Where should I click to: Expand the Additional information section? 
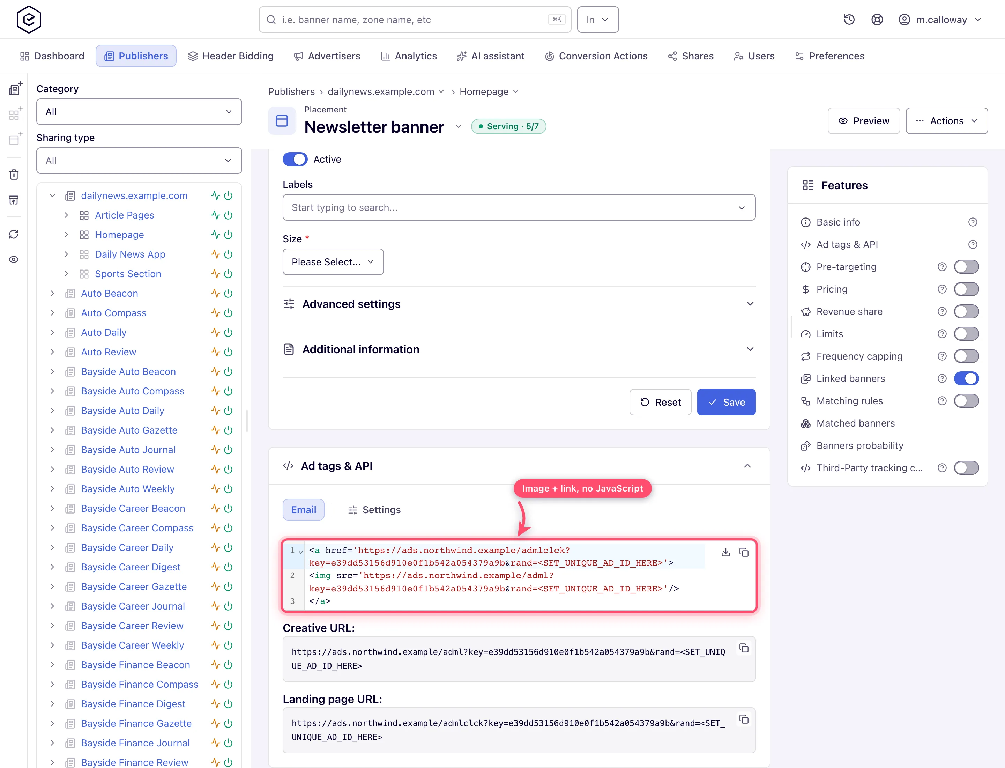click(519, 349)
